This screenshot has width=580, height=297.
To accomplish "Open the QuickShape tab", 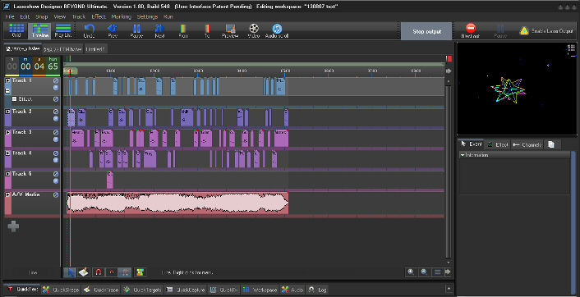I will [60, 290].
